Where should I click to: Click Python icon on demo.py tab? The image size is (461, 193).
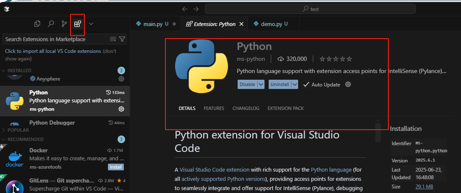tap(256, 24)
